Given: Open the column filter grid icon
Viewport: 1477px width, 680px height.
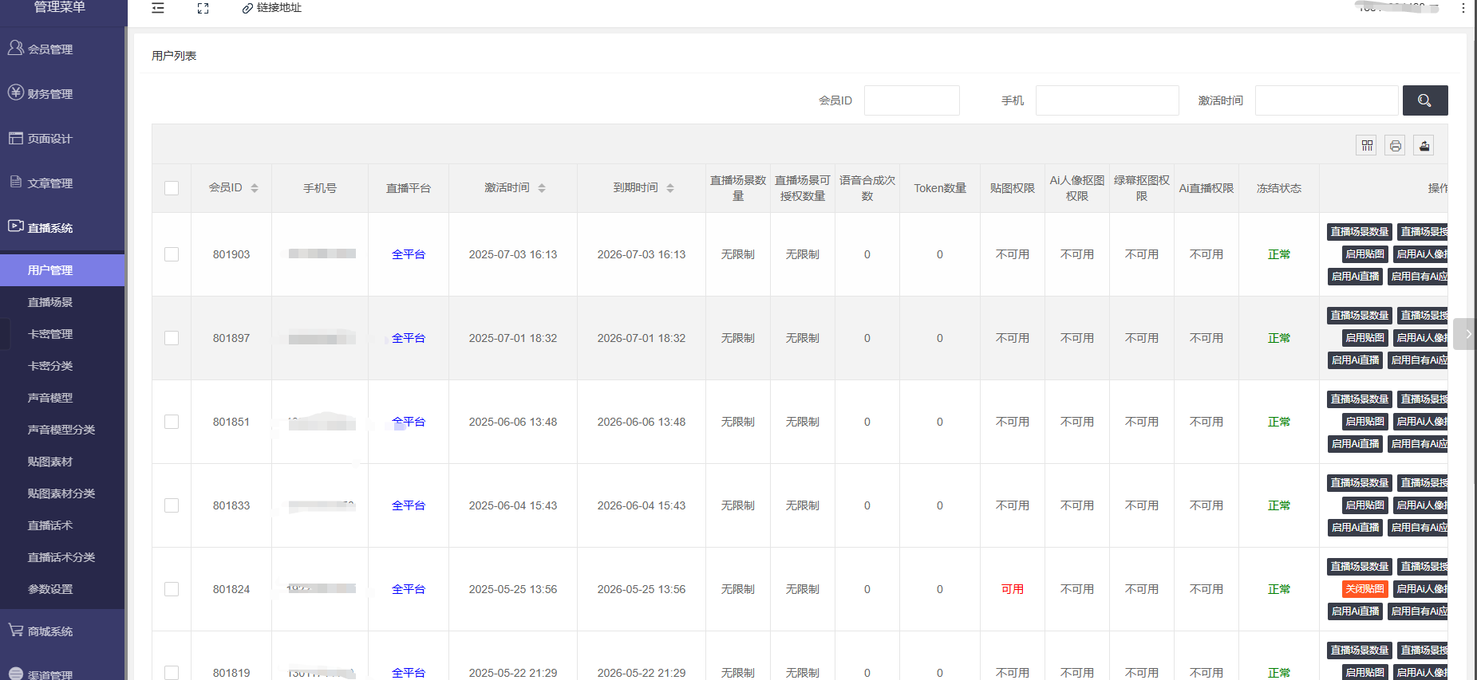Looking at the screenshot, I should click(x=1367, y=145).
